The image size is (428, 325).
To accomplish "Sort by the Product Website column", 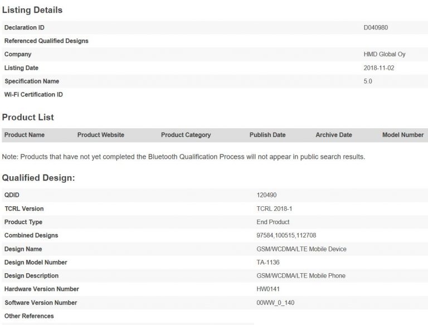I will [100, 135].
